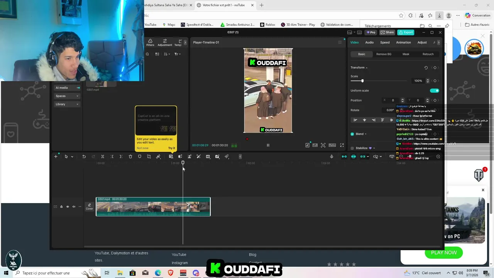The height and width of the screenshot is (278, 494).
Task: Enter fullscreen preview in player
Action: point(342,145)
